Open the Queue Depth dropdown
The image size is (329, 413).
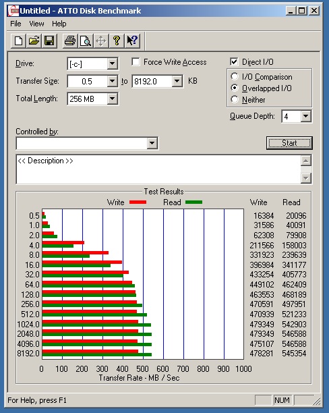point(306,116)
